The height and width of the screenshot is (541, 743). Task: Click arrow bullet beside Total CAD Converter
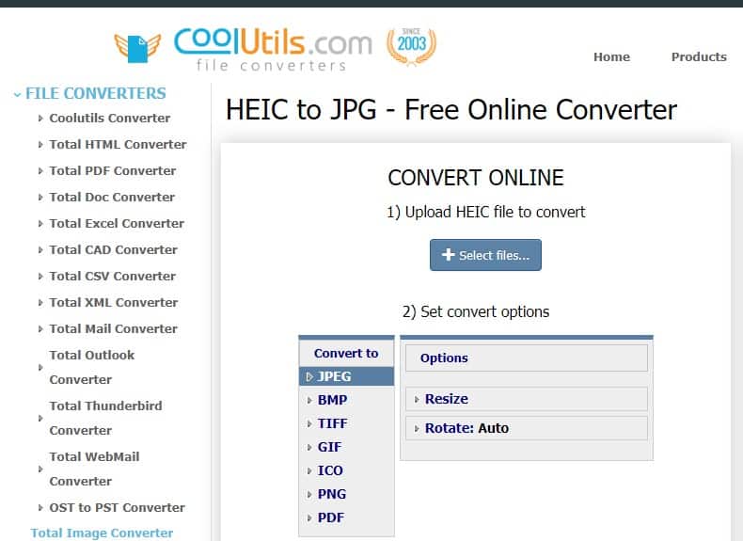click(x=40, y=250)
